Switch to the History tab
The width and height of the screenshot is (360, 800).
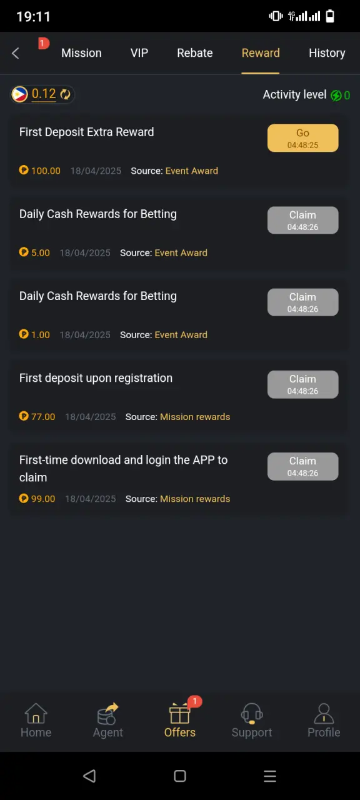pyautogui.click(x=327, y=53)
